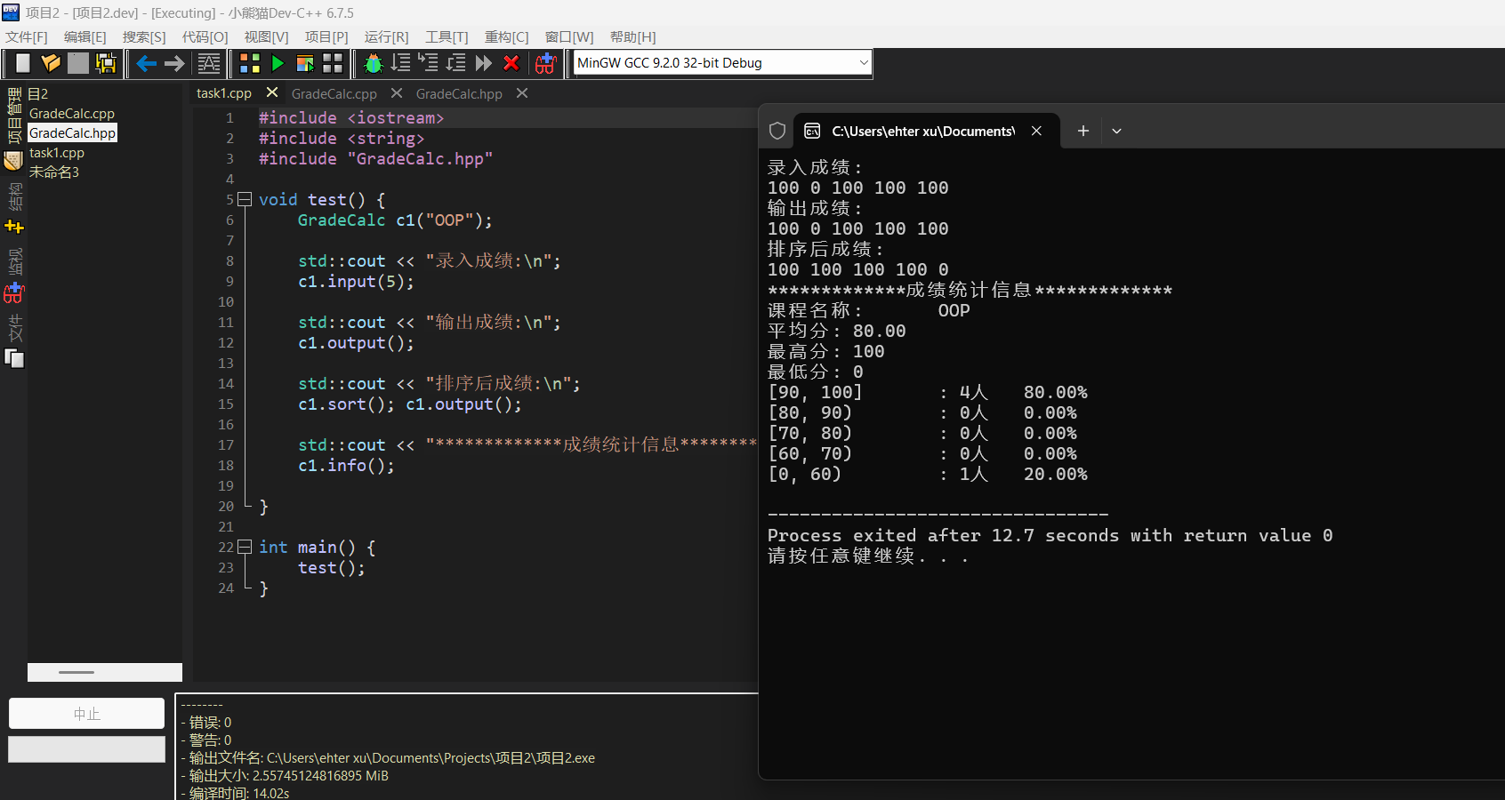This screenshot has width=1505, height=800.
Task: Open the 项目管理 side panel tab
Action: (x=14, y=116)
